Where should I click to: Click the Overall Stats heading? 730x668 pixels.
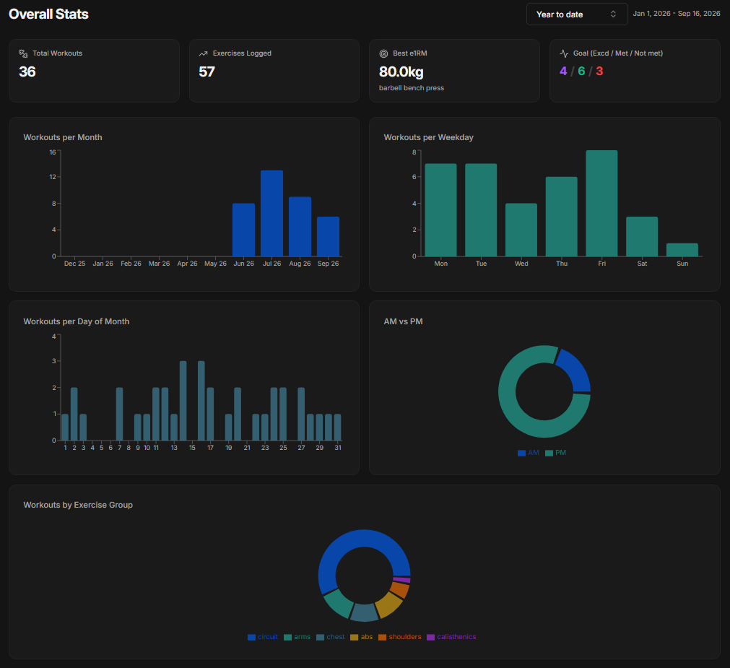coord(48,14)
